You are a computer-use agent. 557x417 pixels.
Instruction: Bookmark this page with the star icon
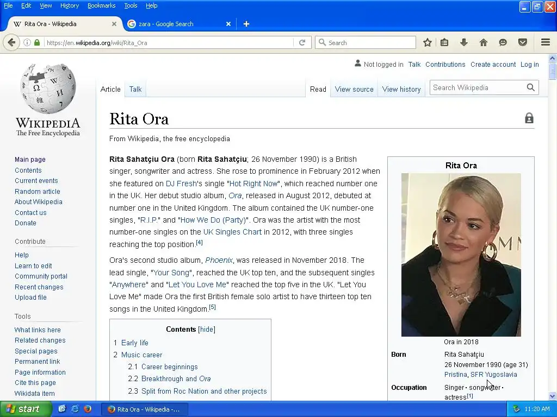428,42
